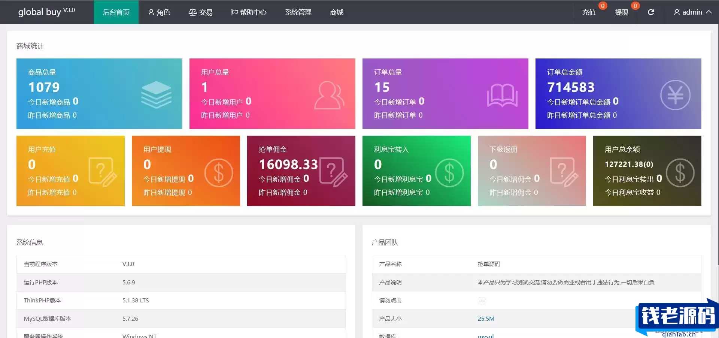Expand the admin user dropdown

click(693, 12)
